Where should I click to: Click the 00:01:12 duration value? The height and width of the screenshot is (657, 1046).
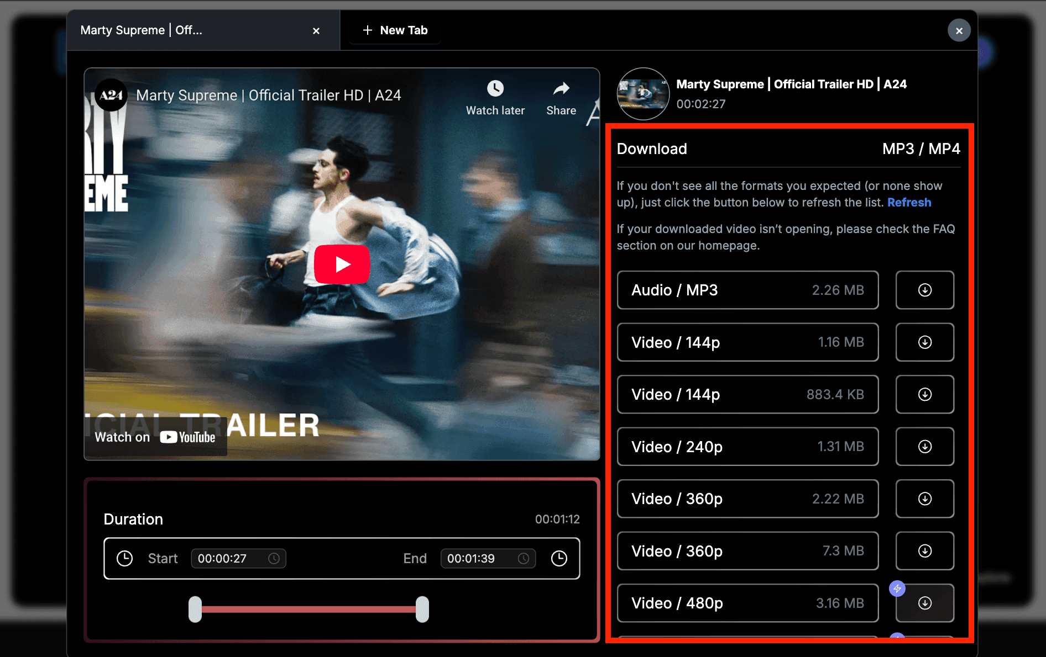point(557,519)
